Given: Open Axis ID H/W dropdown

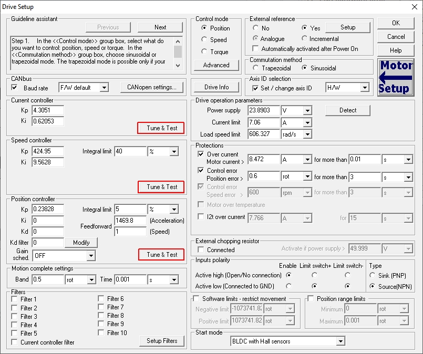Looking at the screenshot, I should tap(365, 87).
